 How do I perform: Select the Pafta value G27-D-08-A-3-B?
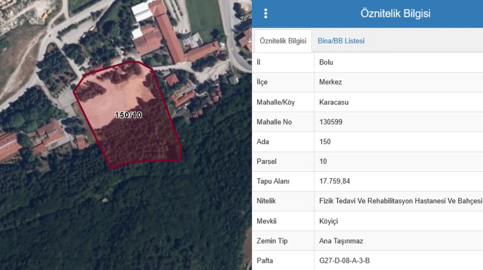[x=344, y=261]
